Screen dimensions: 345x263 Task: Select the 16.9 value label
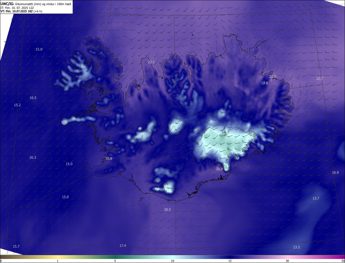tap(335, 172)
